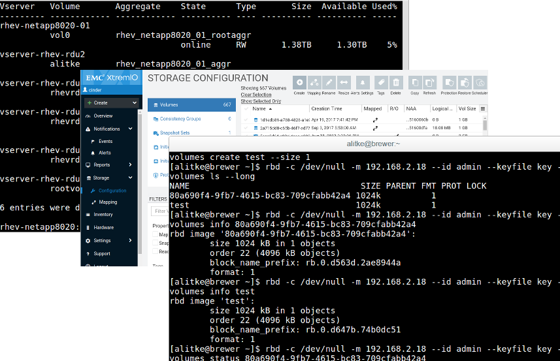Click 'Showing 667 Volumes' text
The height and width of the screenshot is (361, 560).
pyautogui.click(x=263, y=88)
